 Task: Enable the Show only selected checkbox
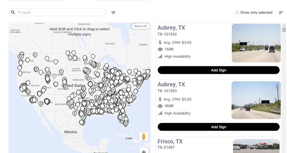click(237, 12)
